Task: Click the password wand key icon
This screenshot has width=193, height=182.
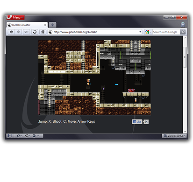Action: point(27,32)
